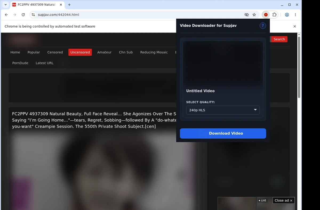Open the Censored category
The image size is (320, 210).
tap(55, 52)
